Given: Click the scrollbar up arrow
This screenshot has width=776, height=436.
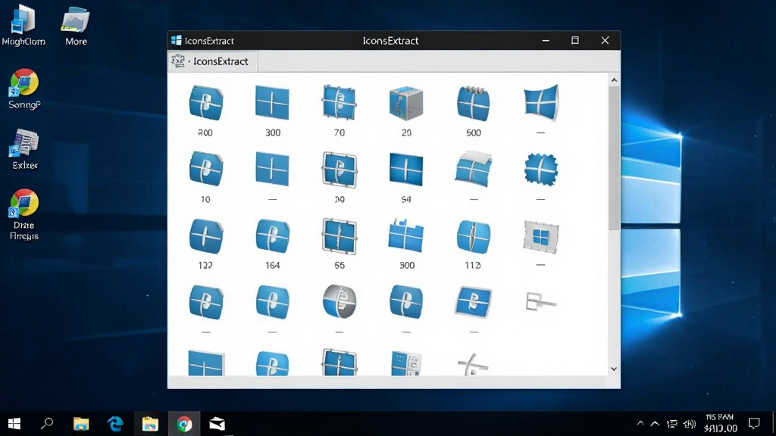Looking at the screenshot, I should pyautogui.click(x=614, y=80).
